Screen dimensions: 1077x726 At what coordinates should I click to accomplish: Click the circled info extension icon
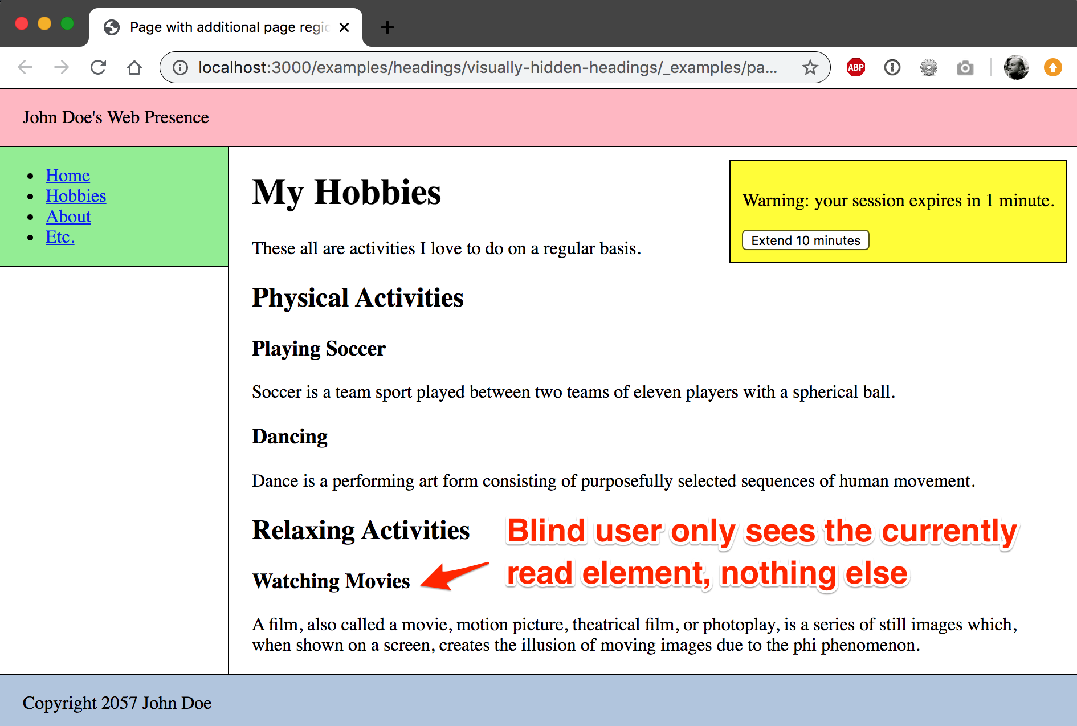pyautogui.click(x=892, y=68)
